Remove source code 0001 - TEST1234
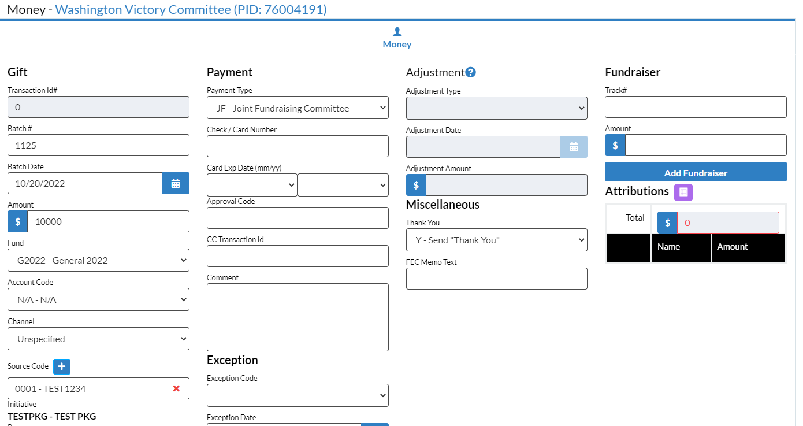Viewport: 803px width, 426px height. click(176, 388)
